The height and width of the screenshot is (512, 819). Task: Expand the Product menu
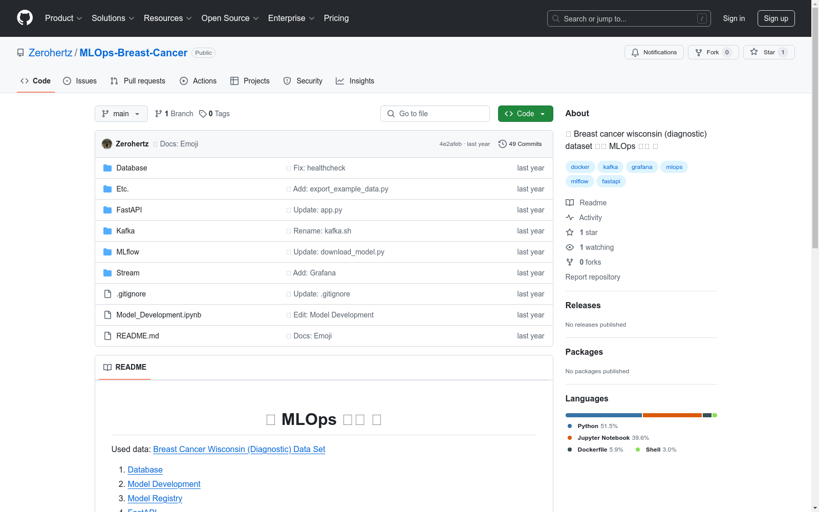[x=63, y=18]
